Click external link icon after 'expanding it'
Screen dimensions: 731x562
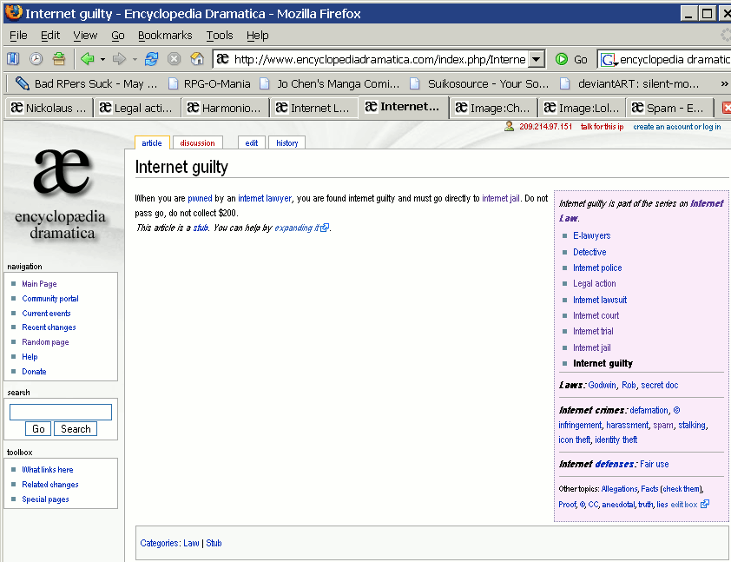[325, 228]
